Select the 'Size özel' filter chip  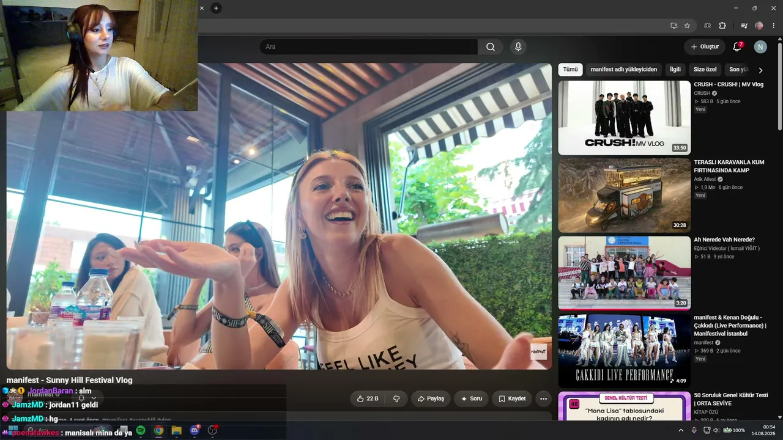[x=705, y=70]
